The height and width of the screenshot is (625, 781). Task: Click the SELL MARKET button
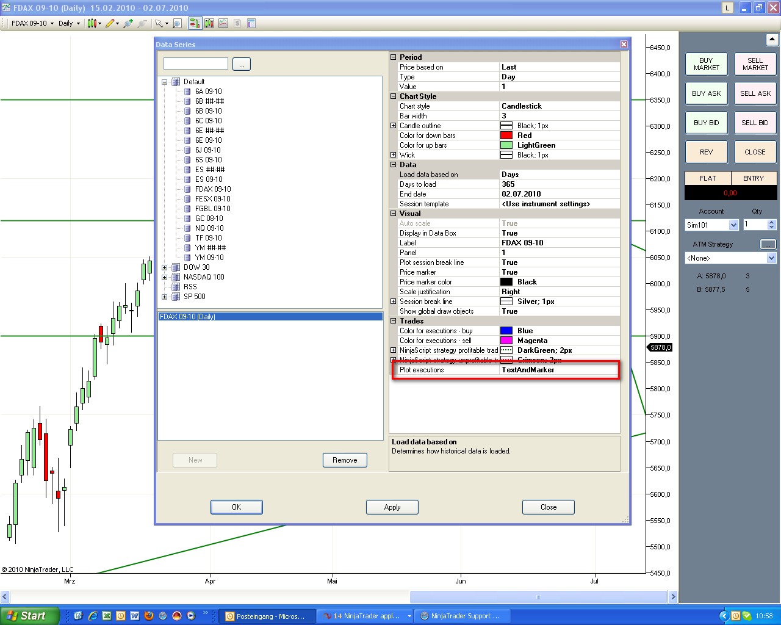[x=755, y=64]
